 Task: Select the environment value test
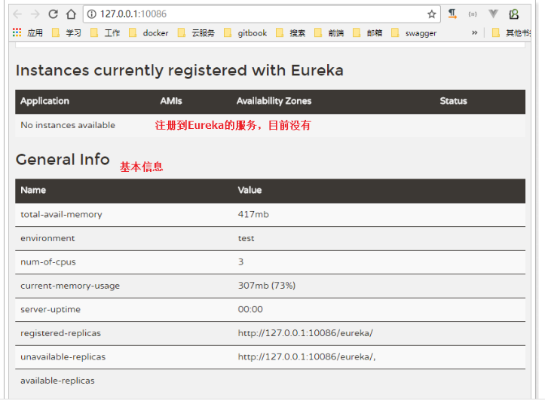coord(246,238)
